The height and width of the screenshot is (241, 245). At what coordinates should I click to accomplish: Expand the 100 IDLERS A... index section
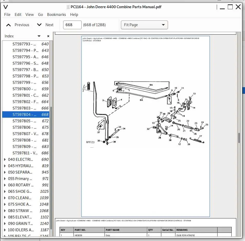[x=5, y=230]
